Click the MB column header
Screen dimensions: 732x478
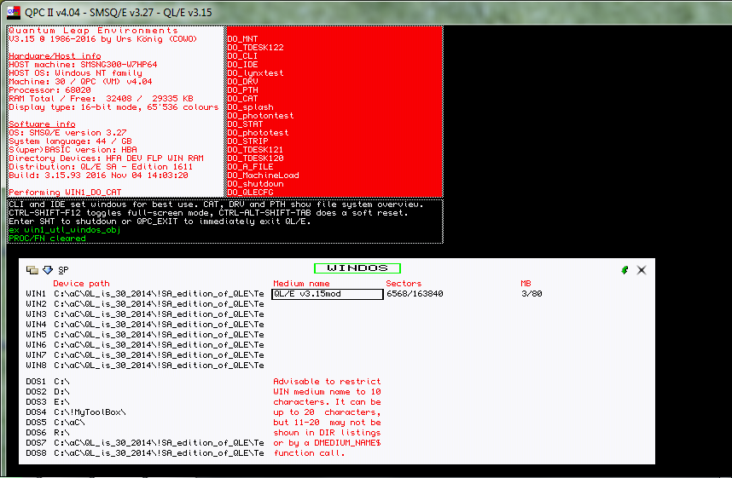(x=526, y=284)
